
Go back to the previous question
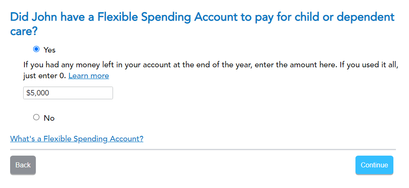(23, 165)
